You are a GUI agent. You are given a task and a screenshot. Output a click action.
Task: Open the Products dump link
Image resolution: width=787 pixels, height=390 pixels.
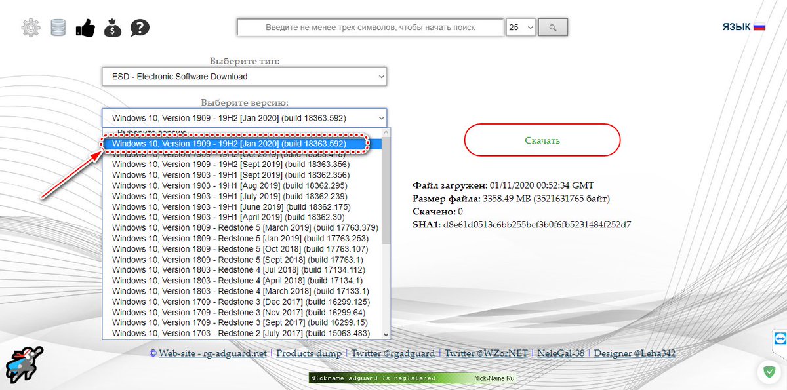[x=309, y=353]
